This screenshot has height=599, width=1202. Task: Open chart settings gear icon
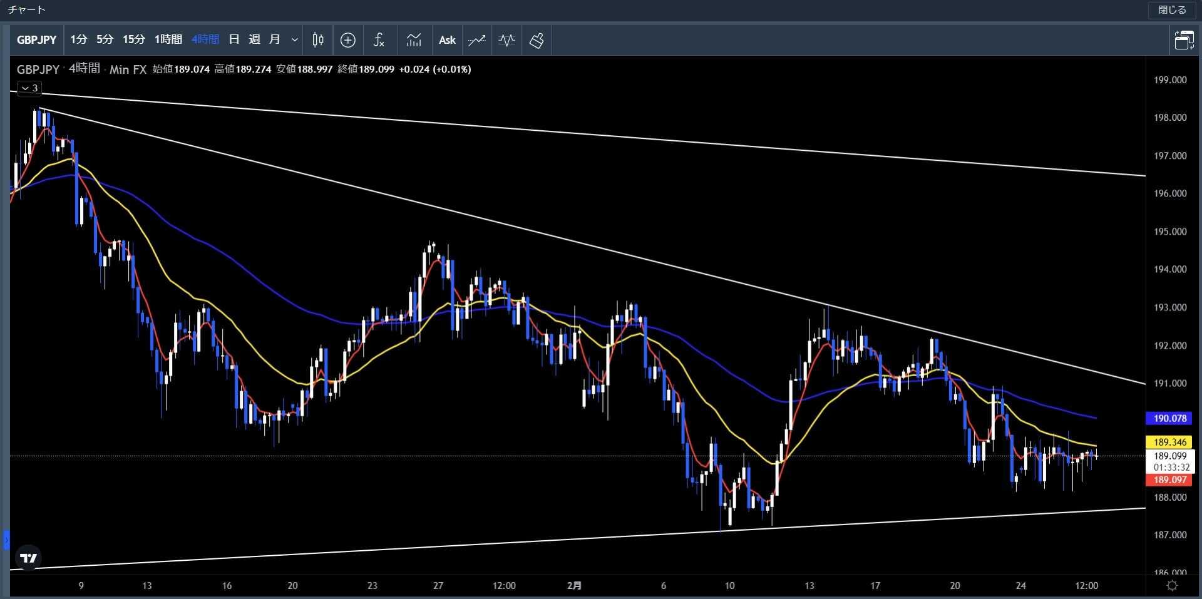point(1172,585)
